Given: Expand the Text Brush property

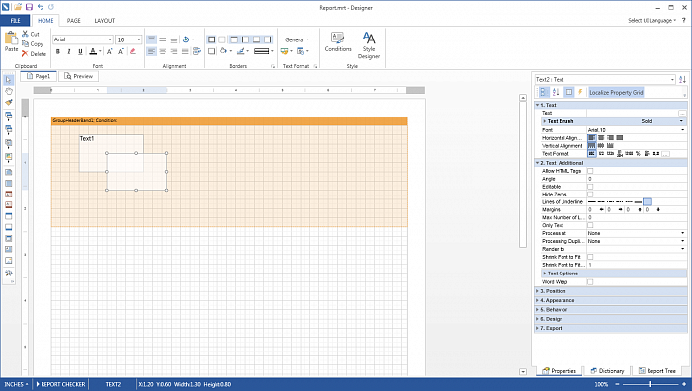Looking at the screenshot, I should [544, 121].
